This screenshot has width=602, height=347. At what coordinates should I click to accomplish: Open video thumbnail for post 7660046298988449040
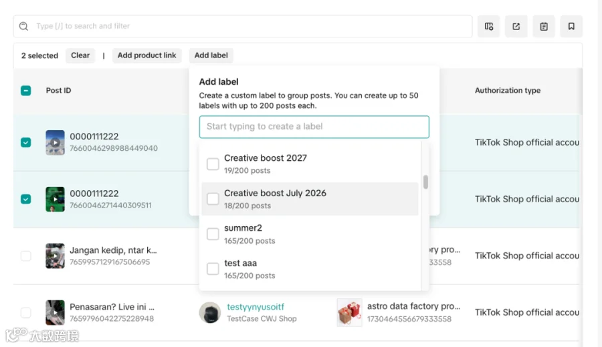pos(56,143)
